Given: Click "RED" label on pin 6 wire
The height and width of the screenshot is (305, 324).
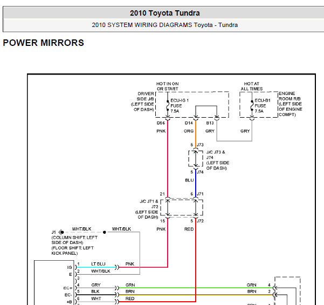Looking at the screenshot, I should (130, 299).
